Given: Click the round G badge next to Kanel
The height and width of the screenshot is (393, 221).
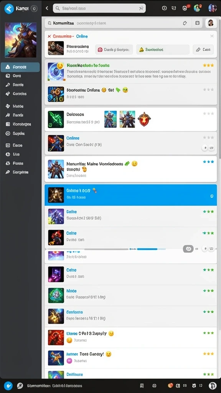Looking at the screenshot, I should click(34, 9).
